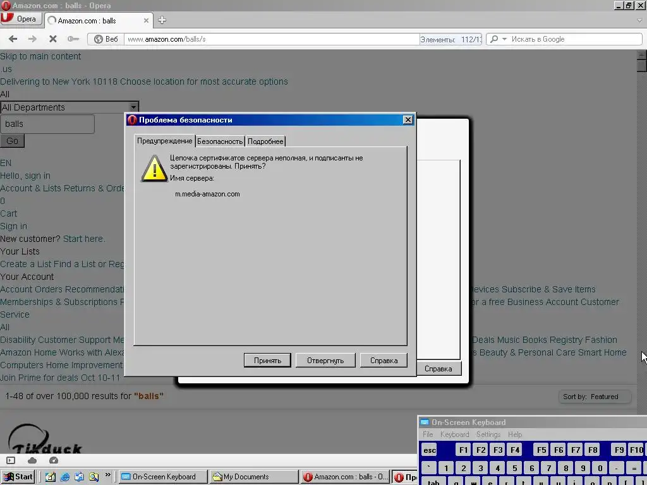
Task: Click the Элементы loading progress indicator
Action: (x=450, y=40)
